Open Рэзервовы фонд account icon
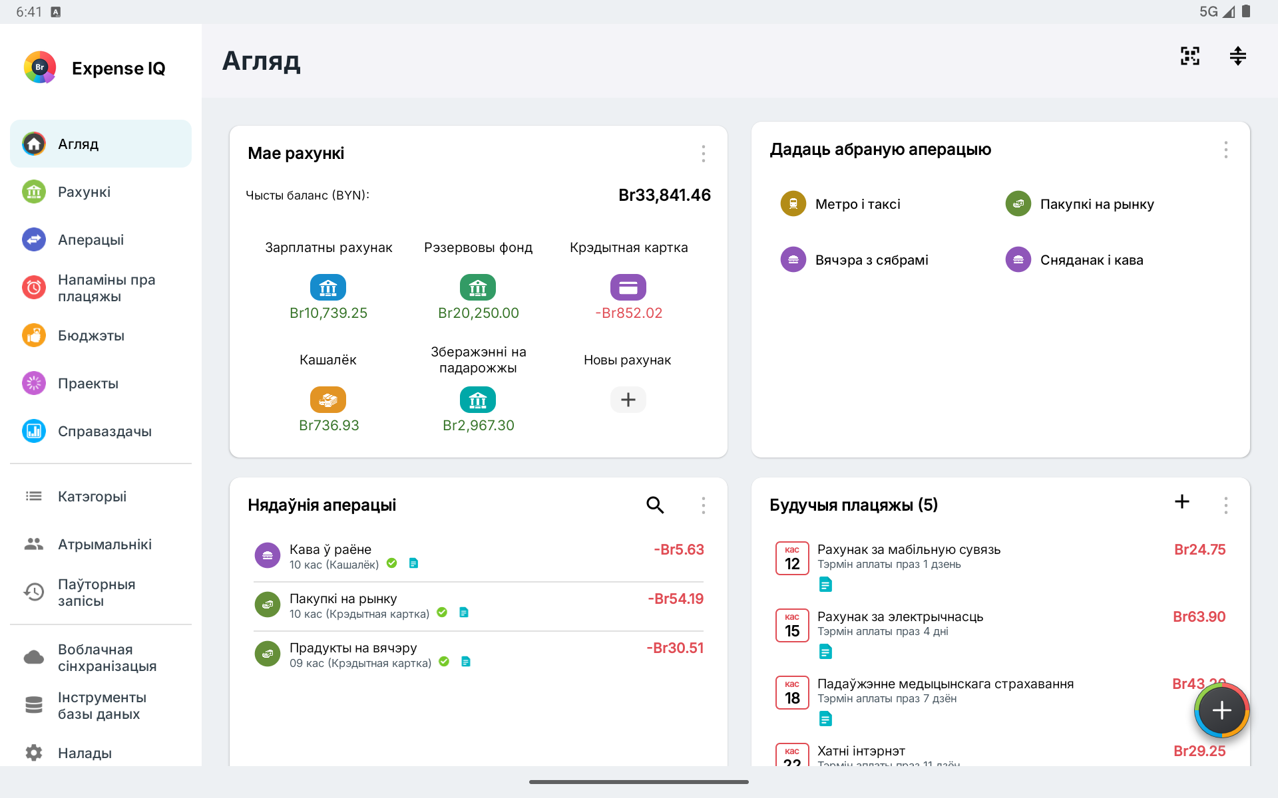This screenshot has width=1278, height=798. pyautogui.click(x=478, y=287)
